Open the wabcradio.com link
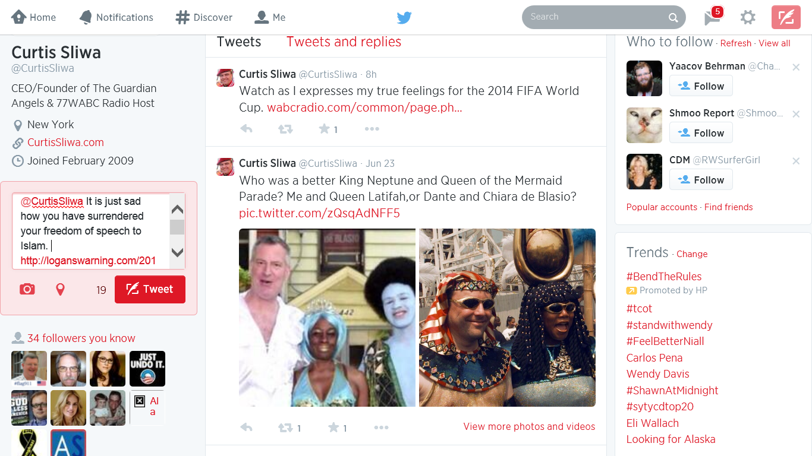Screen dimensions: 812x456 364,108
